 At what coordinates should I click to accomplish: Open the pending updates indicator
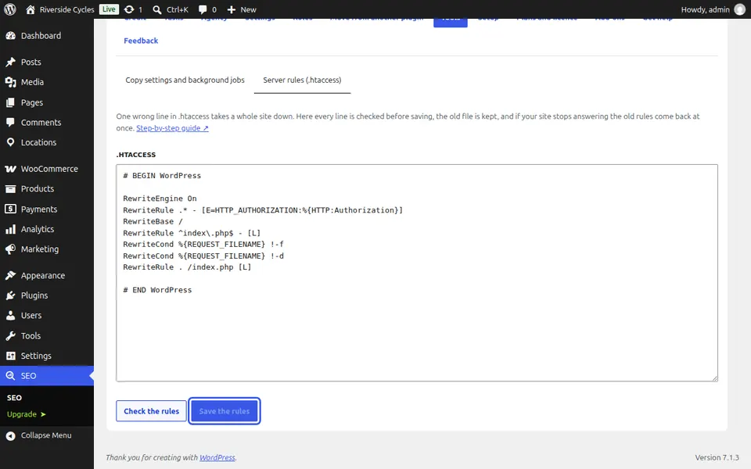point(133,9)
